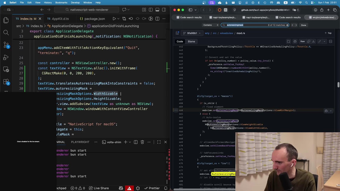Viewport: 340px width, 191px height.
Task: Click the nativescript-web-renderer command center search
Action: (87, 10)
